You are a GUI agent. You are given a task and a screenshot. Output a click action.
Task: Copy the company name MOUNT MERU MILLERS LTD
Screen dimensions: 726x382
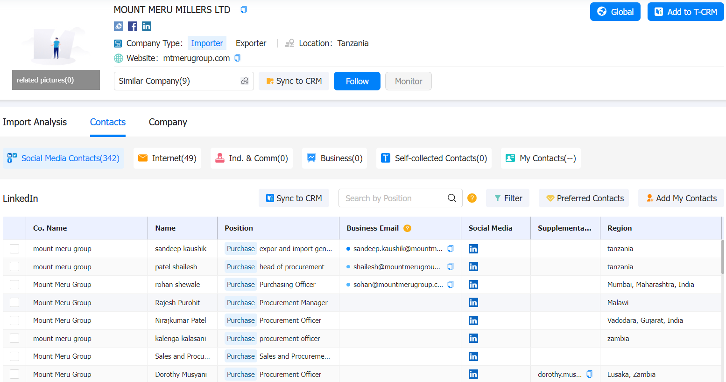pos(243,10)
